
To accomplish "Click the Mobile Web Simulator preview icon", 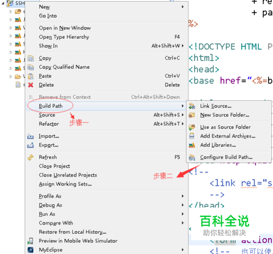I will pos(31,241).
